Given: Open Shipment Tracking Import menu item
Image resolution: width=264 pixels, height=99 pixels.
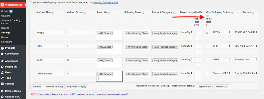Looking at the screenshot, I should pyautogui.click(x=11, y=22).
